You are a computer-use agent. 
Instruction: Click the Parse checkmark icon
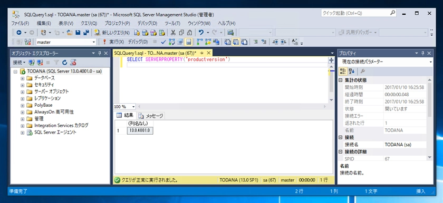point(163,42)
